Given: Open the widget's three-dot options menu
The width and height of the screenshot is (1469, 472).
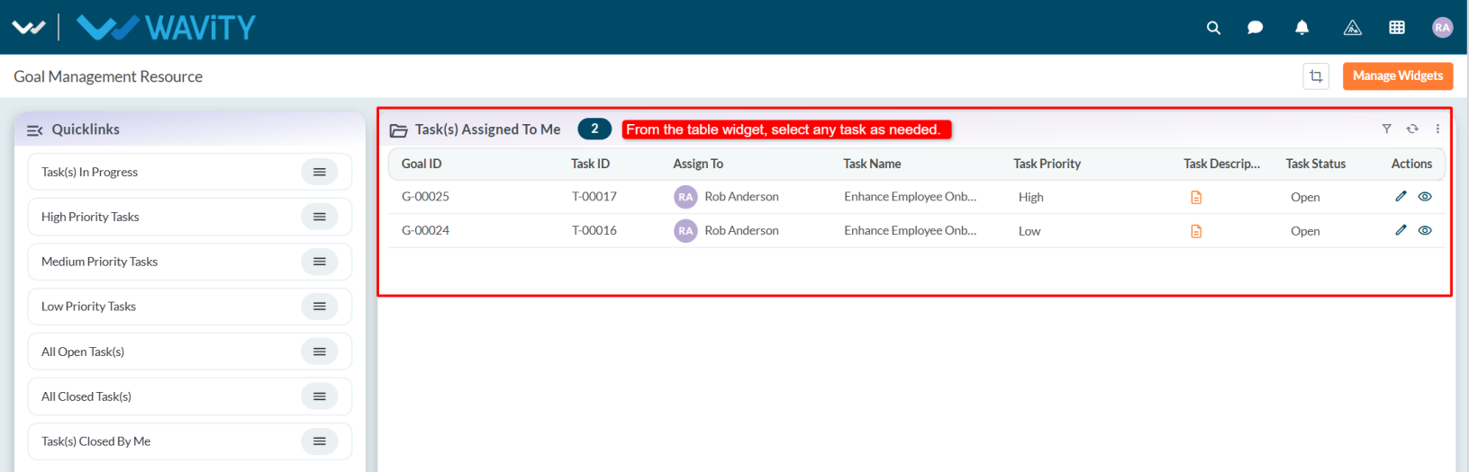Looking at the screenshot, I should tap(1437, 129).
